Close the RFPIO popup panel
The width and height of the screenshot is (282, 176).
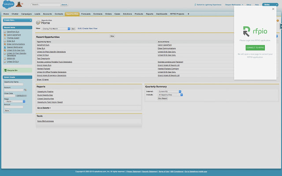point(273,9)
